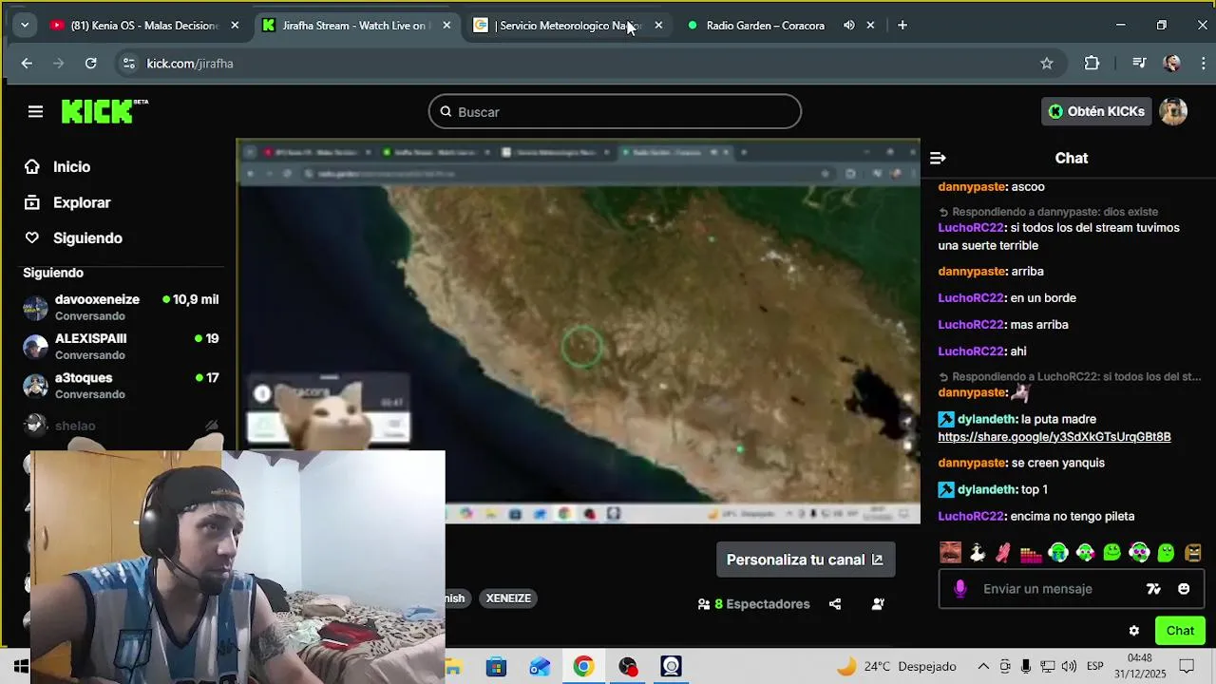
Task: Reload the kick.com page
Action: (x=90, y=64)
